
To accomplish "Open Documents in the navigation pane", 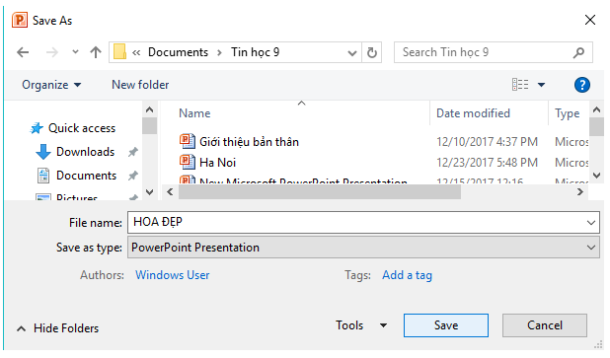I will coord(86,176).
